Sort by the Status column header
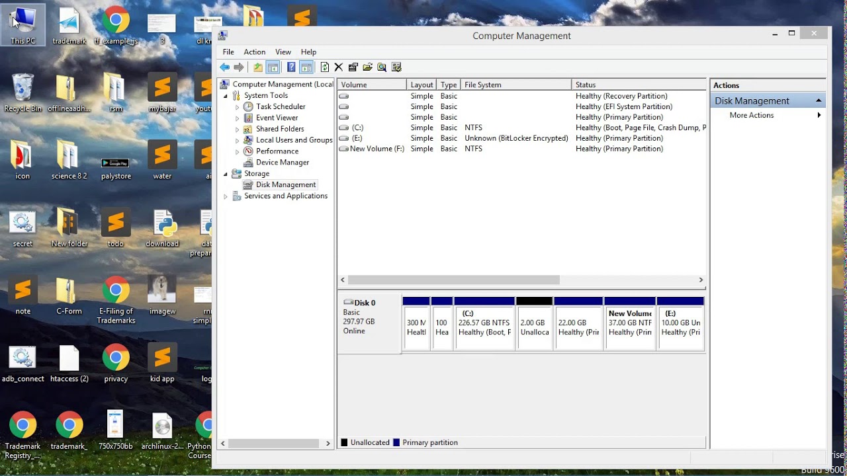This screenshot has width=847, height=476. [x=639, y=85]
